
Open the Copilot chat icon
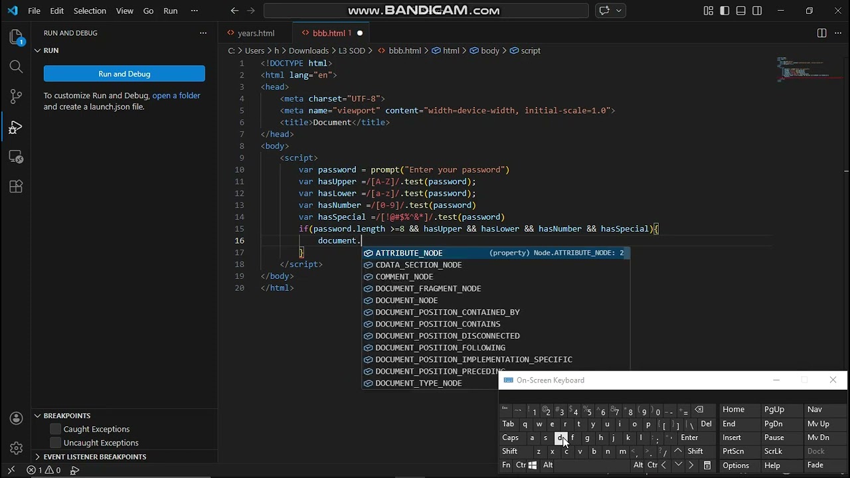coord(604,11)
